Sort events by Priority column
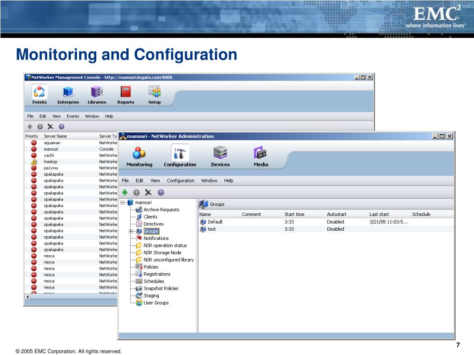474x355 pixels. pyautogui.click(x=32, y=136)
